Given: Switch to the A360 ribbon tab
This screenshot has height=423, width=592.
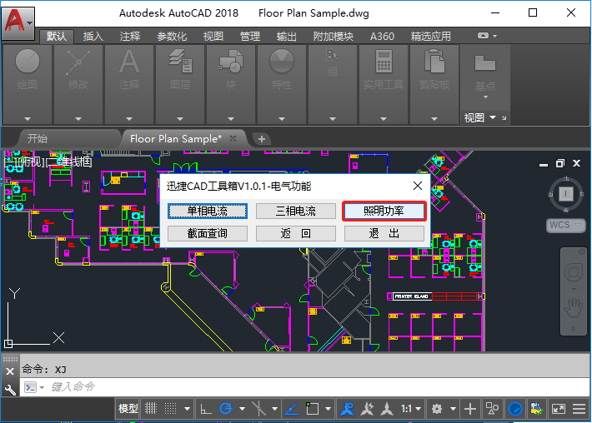Looking at the screenshot, I should [382, 36].
